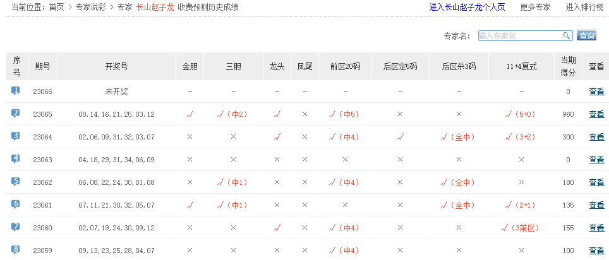View details for period 23063
609x260 pixels.
point(596,160)
